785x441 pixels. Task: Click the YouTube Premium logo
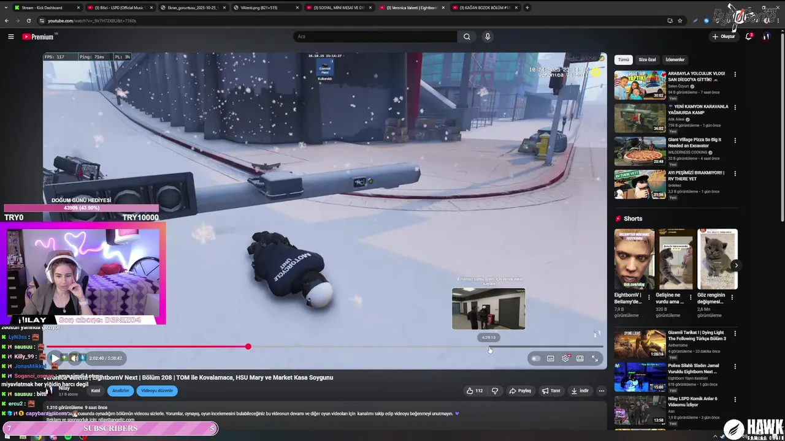tap(38, 37)
